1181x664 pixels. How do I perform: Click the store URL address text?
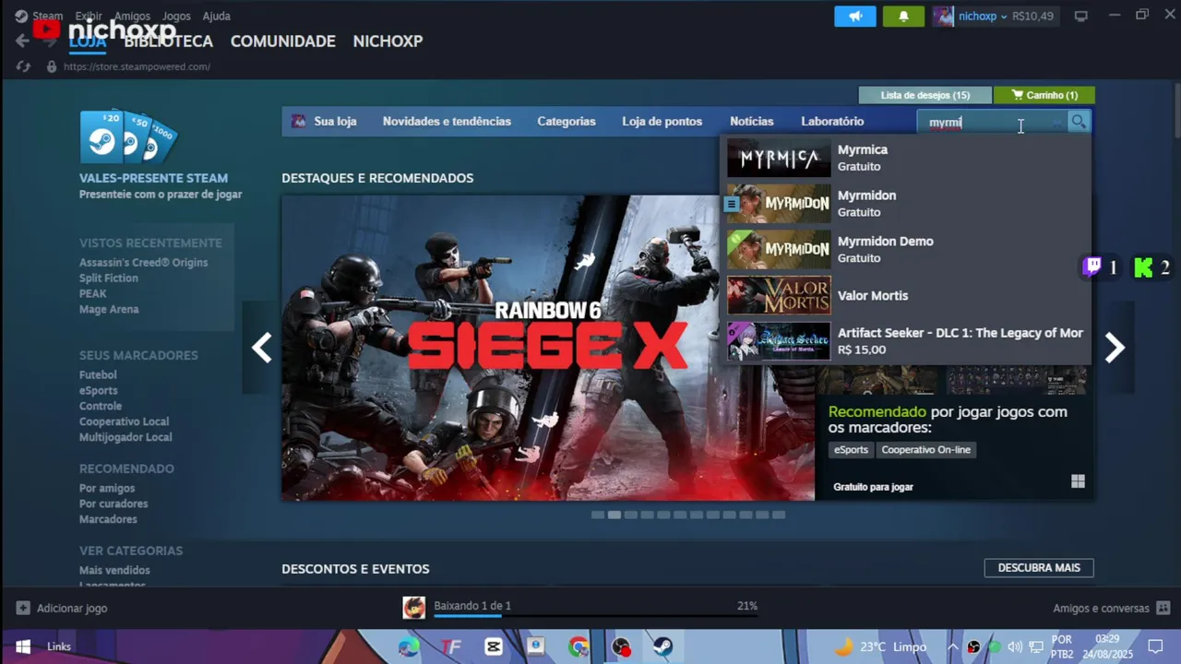click(137, 66)
